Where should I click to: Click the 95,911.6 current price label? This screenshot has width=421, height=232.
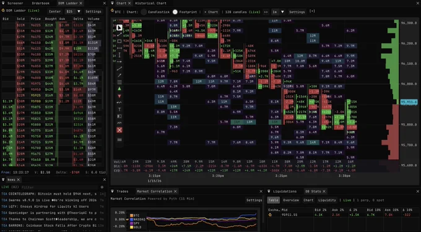(409, 102)
